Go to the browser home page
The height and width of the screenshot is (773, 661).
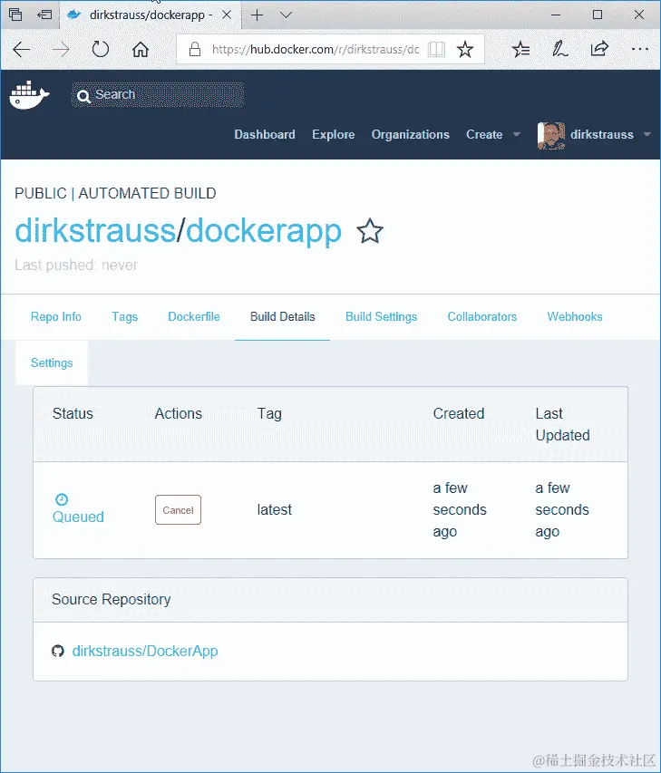click(141, 49)
